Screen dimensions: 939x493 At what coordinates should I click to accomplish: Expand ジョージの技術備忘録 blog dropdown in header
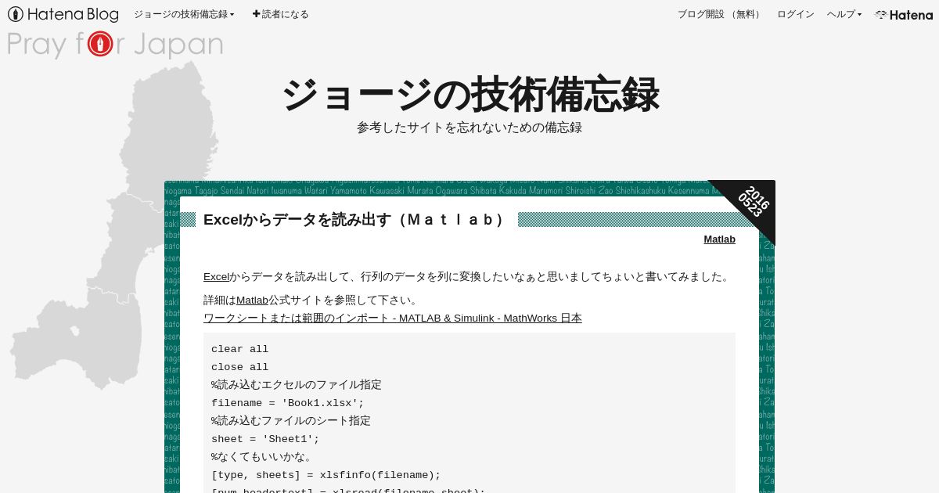(184, 14)
